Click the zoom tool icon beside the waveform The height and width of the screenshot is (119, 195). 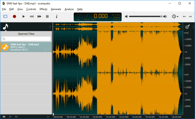coord(187,27)
